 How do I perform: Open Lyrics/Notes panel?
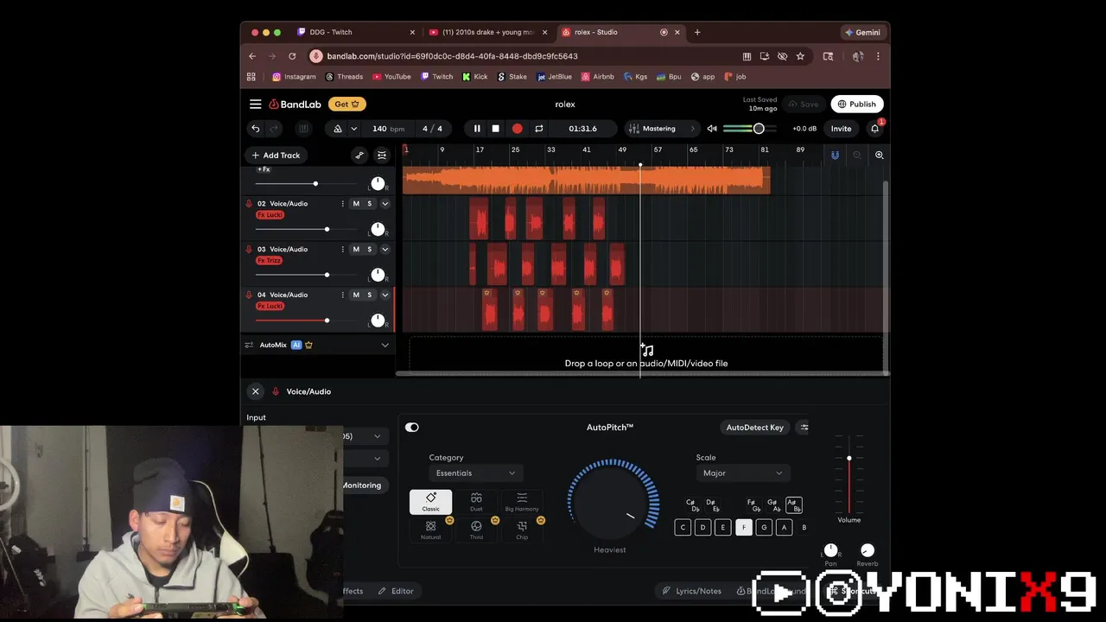691,592
